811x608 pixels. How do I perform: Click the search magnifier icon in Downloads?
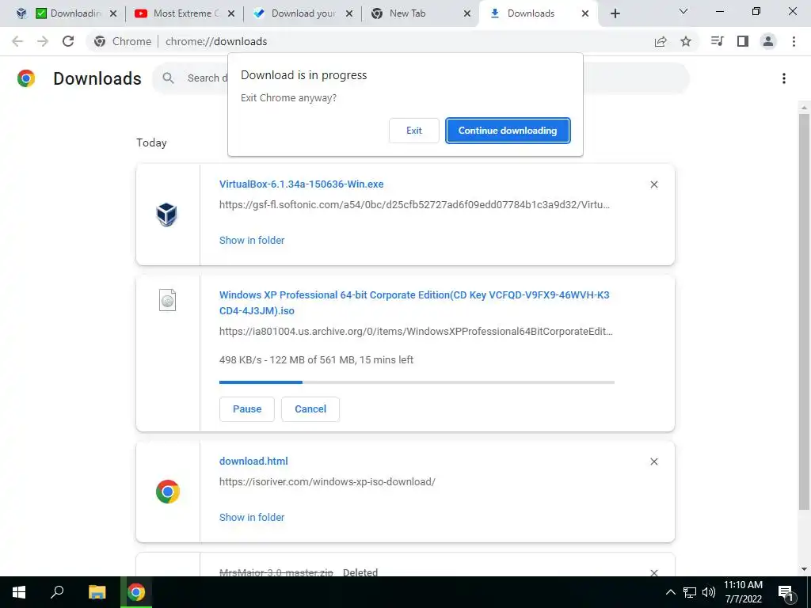[x=168, y=78]
